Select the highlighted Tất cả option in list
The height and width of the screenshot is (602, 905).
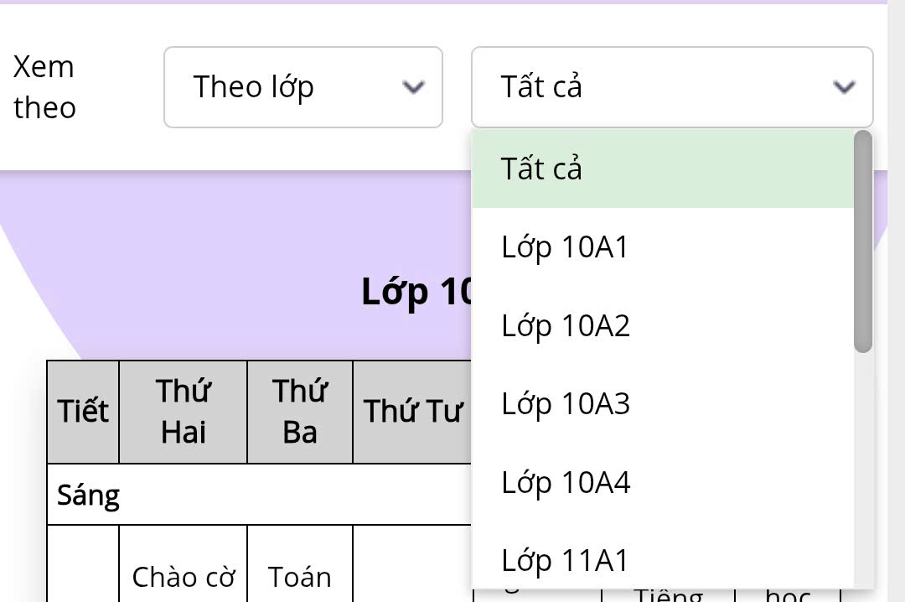[662, 169]
